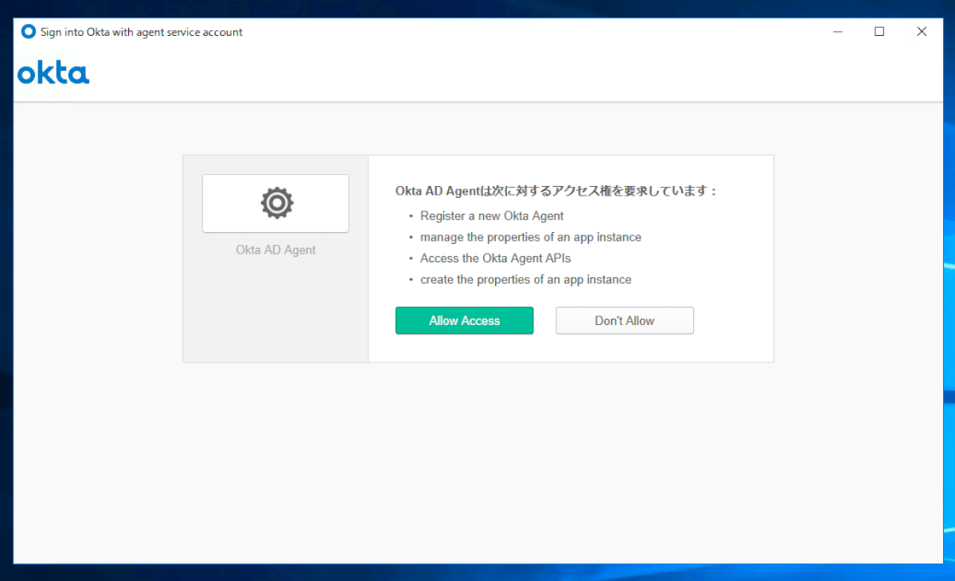Select the manage app instance properties permission
The height and width of the screenshot is (581, 955).
[x=531, y=237]
